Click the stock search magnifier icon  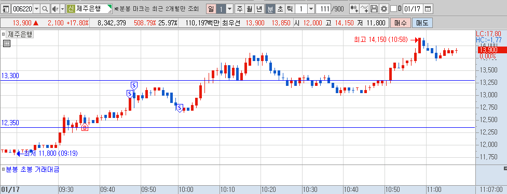tap(45, 9)
